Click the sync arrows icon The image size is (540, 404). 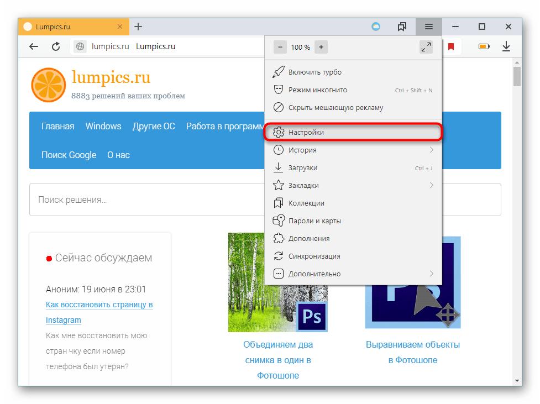278,256
